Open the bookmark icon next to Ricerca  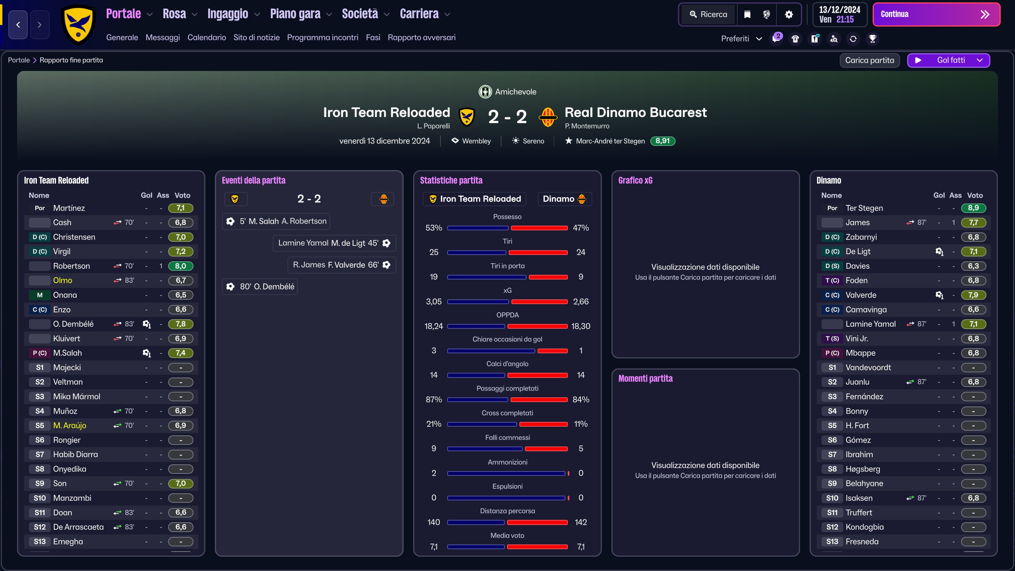(x=747, y=15)
